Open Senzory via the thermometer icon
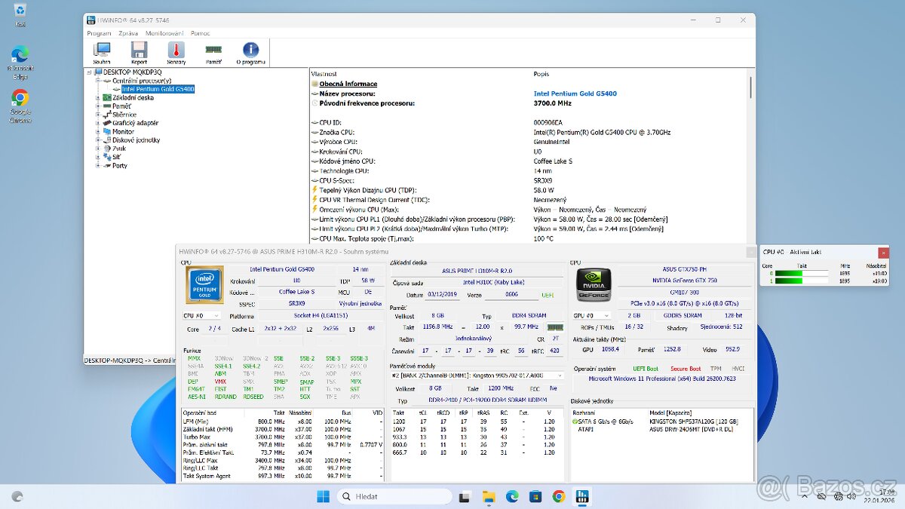 pyautogui.click(x=174, y=50)
